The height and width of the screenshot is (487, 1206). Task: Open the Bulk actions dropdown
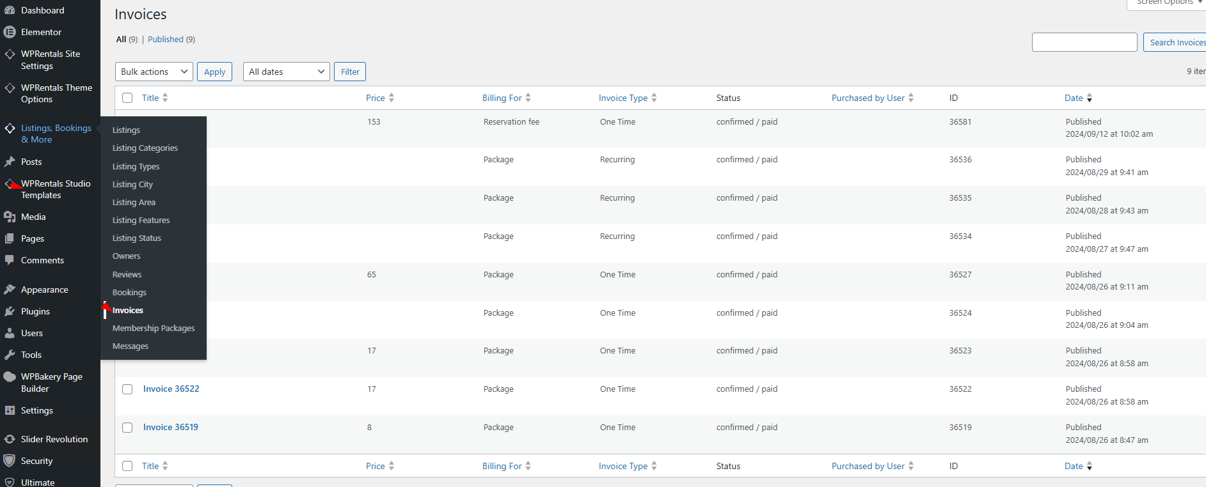[154, 72]
